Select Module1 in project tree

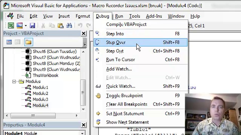click(x=40, y=87)
